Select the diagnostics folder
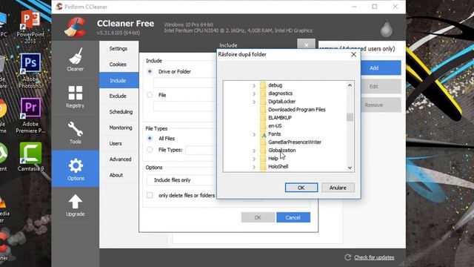The width and height of the screenshot is (474, 267). tap(280, 93)
